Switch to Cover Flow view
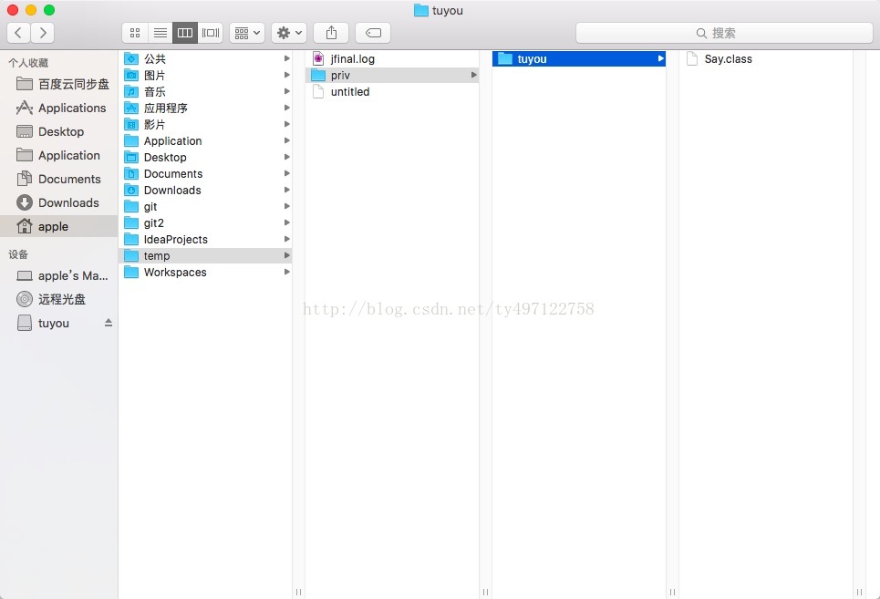This screenshot has height=599, width=880. coord(211,33)
